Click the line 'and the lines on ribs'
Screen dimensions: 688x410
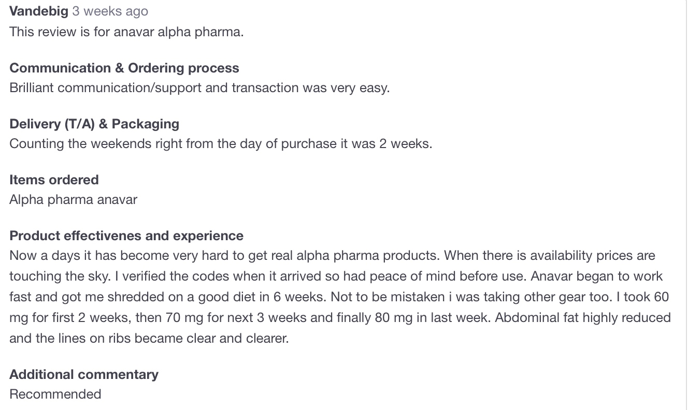pyautogui.click(x=149, y=339)
